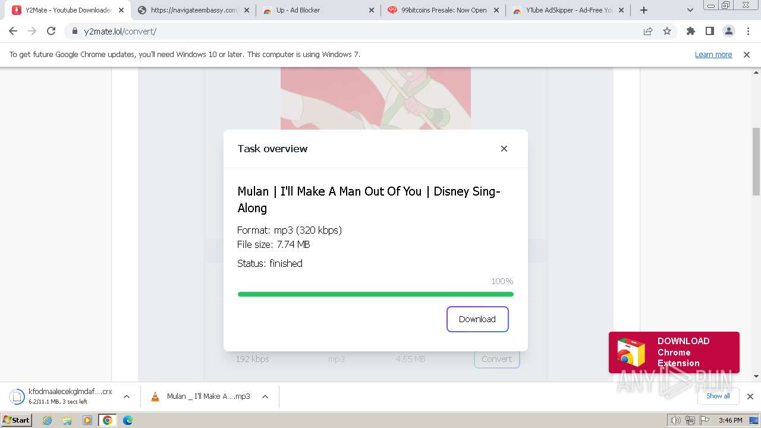Screen dimensions: 761x428
Task: Close the downloads bar
Action: tap(750, 396)
